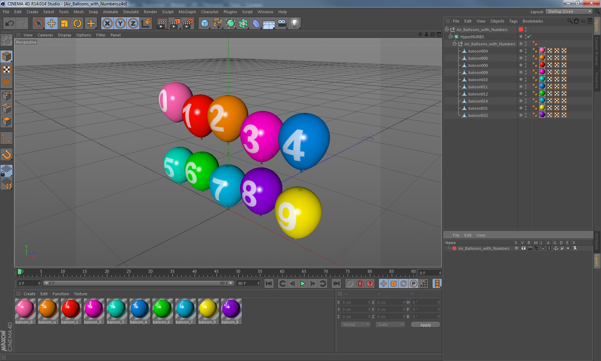Select the baloon_8 purple material
Screen dimensions: 601x361
[231, 311]
